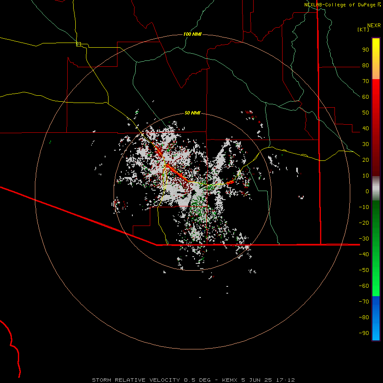Click the -70 value on velocity scale
Screen dimensions: 383x383
(x=364, y=301)
